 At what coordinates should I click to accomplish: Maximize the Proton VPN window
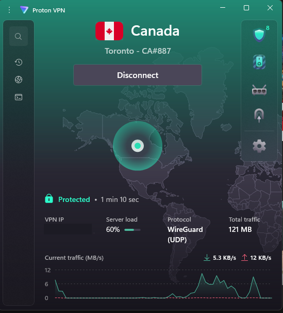[246, 8]
